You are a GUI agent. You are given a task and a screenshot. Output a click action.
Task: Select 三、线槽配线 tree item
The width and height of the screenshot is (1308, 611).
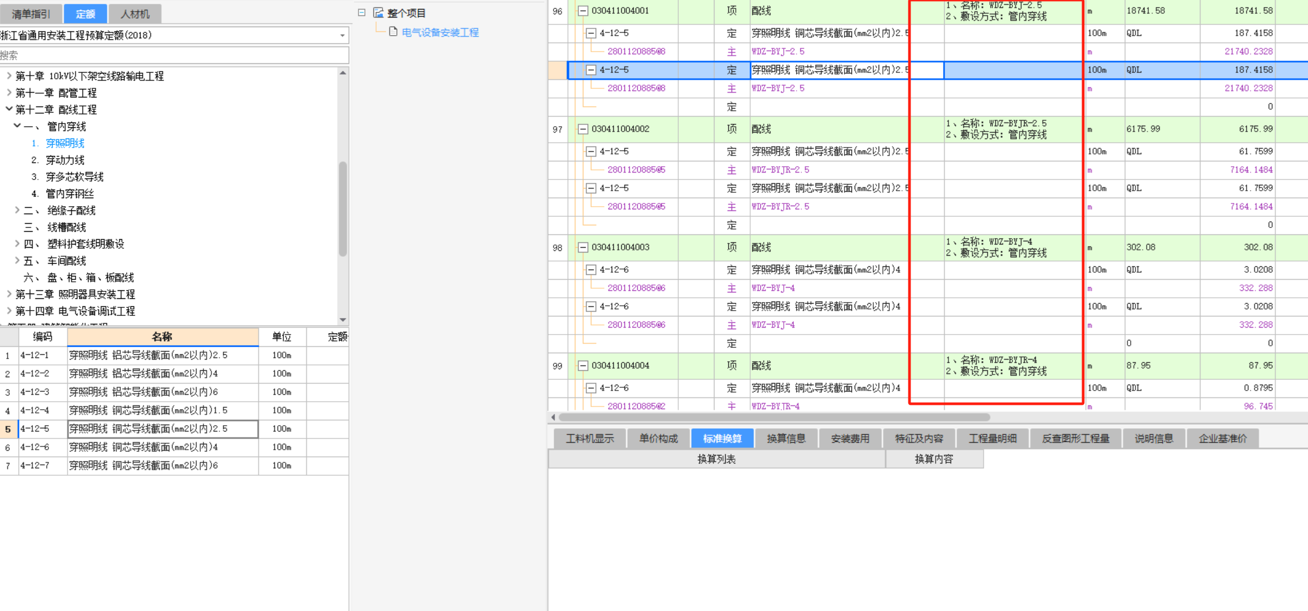(55, 227)
